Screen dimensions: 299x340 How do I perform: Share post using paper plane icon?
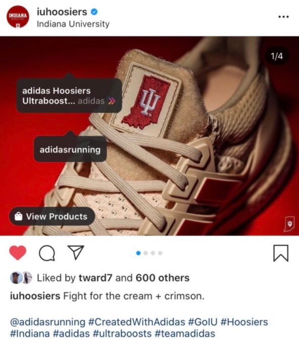pyautogui.click(x=76, y=252)
